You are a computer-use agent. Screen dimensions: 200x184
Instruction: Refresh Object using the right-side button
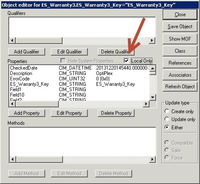[180, 87]
